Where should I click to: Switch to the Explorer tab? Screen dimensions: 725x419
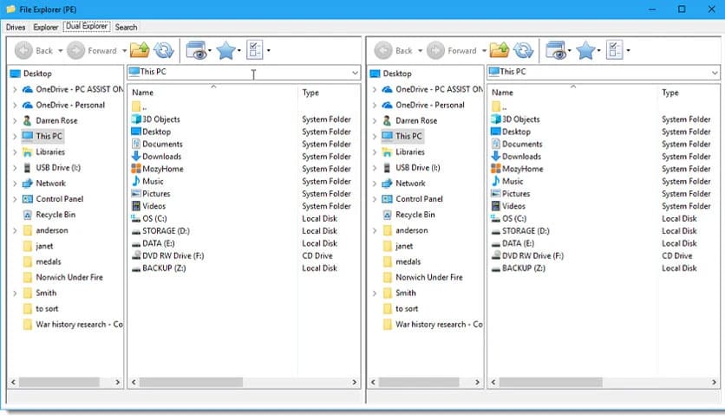tap(46, 27)
